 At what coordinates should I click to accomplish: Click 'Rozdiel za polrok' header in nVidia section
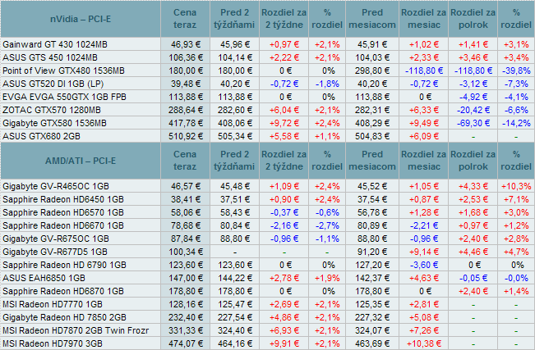pos(473,19)
